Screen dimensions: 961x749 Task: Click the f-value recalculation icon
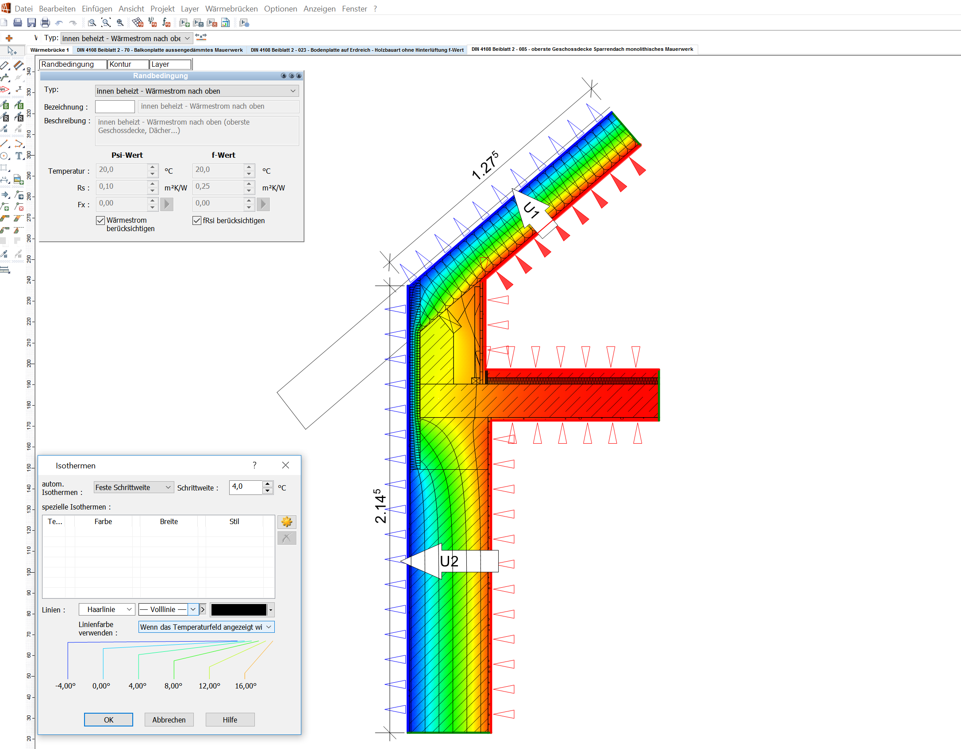[167, 23]
